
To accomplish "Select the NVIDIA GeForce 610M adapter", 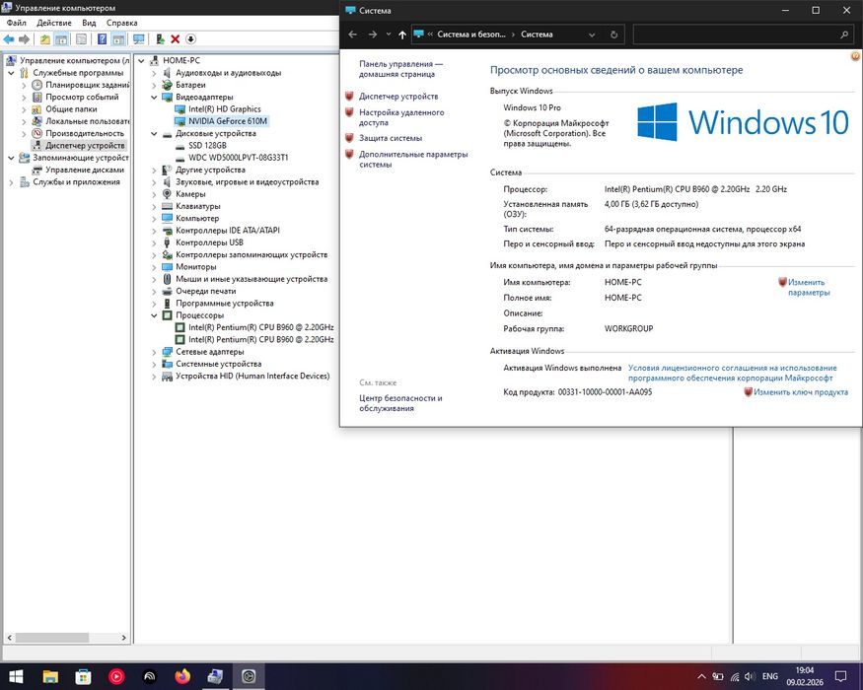I will (228, 121).
